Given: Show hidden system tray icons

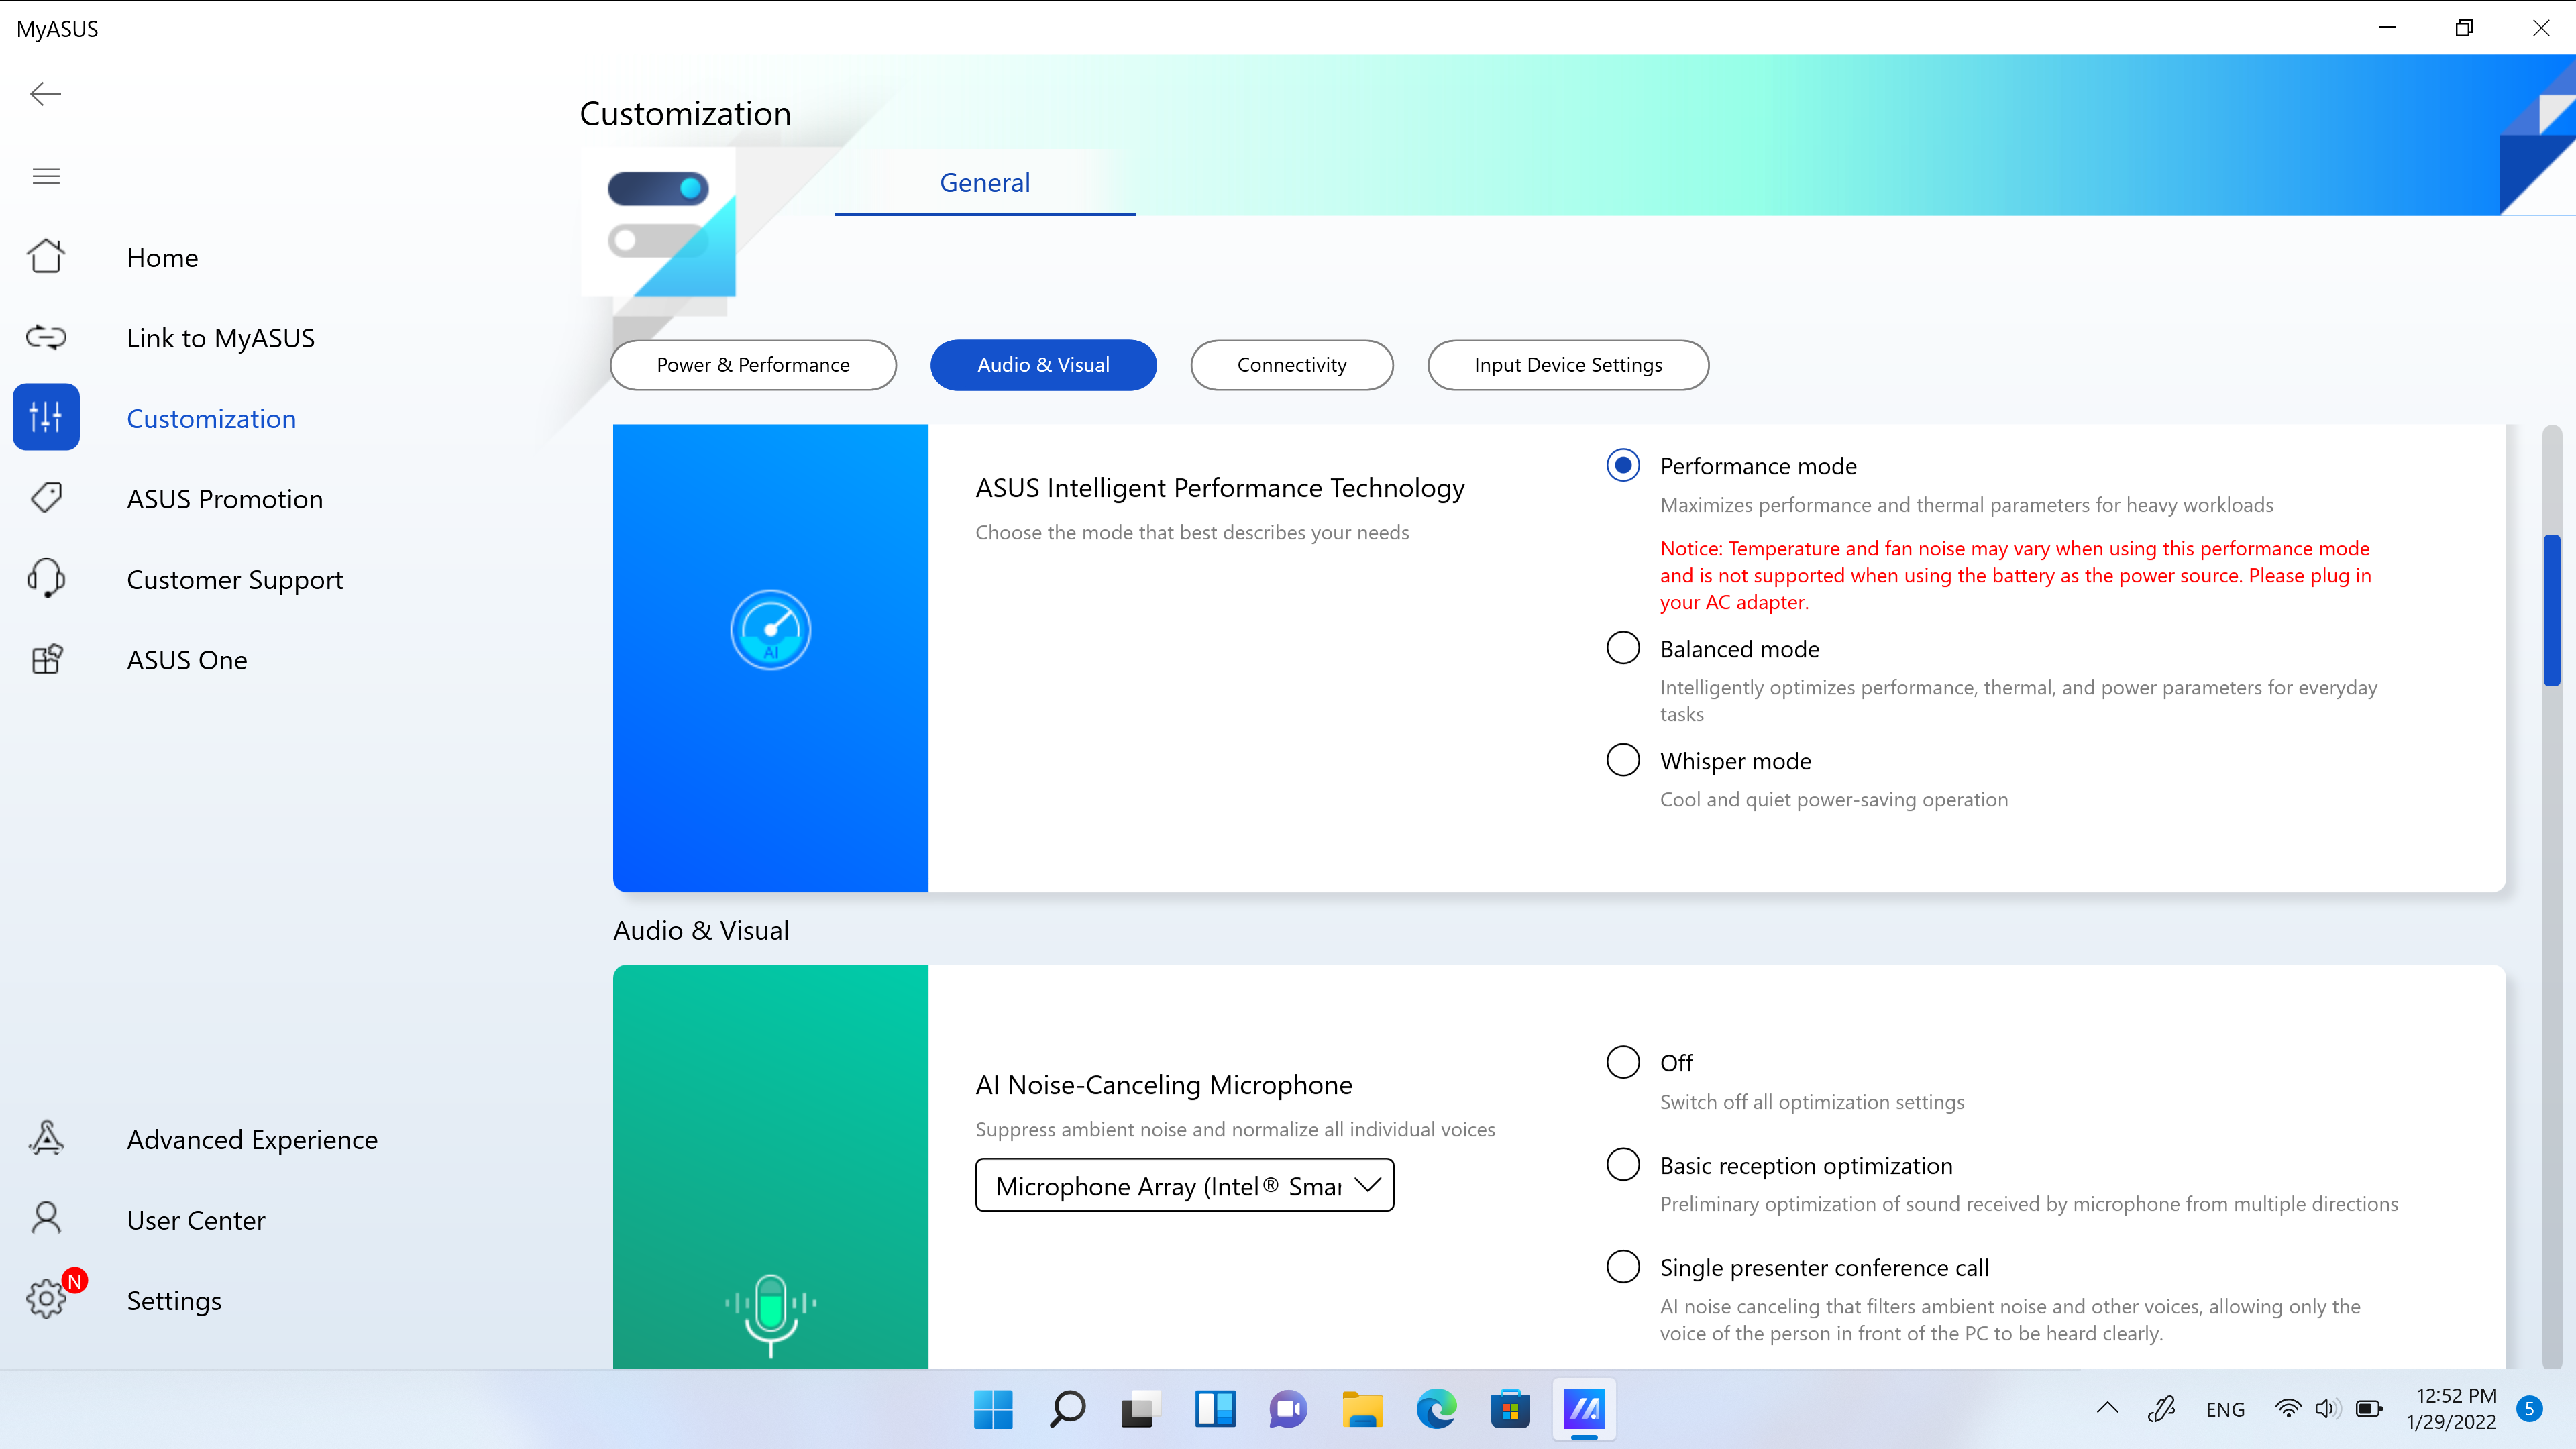Looking at the screenshot, I should (2107, 1408).
